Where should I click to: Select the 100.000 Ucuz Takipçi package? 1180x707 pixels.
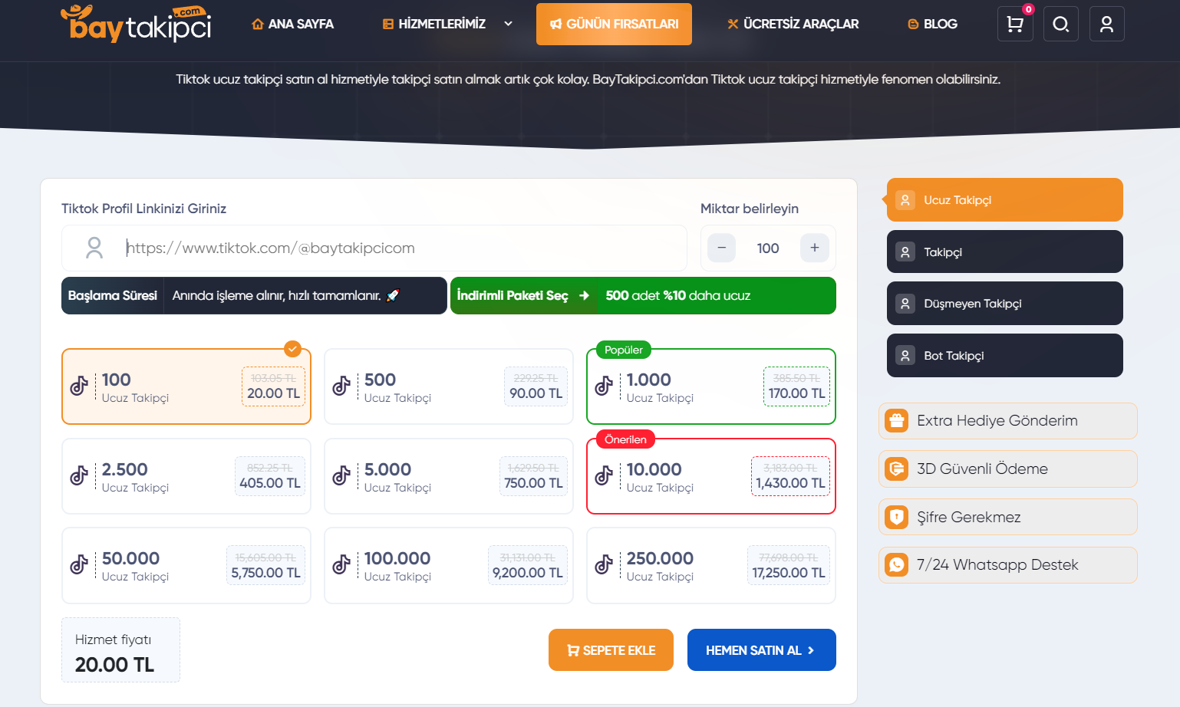pyautogui.click(x=449, y=566)
